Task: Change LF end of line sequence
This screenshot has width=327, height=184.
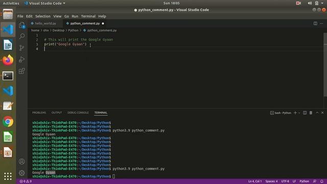Action: tap(294, 181)
